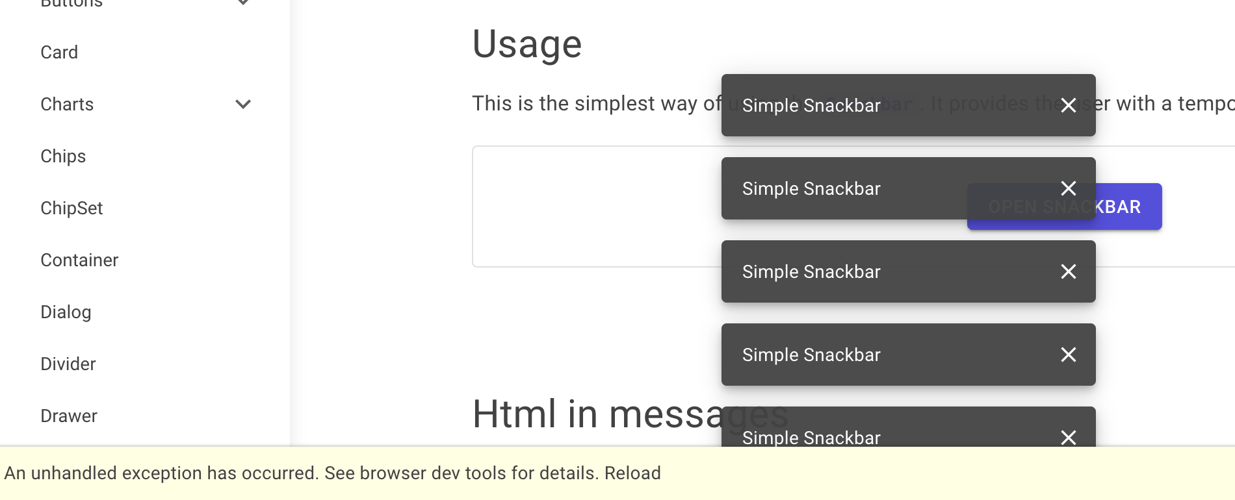Collapse the Buttons section in the sidebar
The image size is (1235, 500).
[x=243, y=2]
